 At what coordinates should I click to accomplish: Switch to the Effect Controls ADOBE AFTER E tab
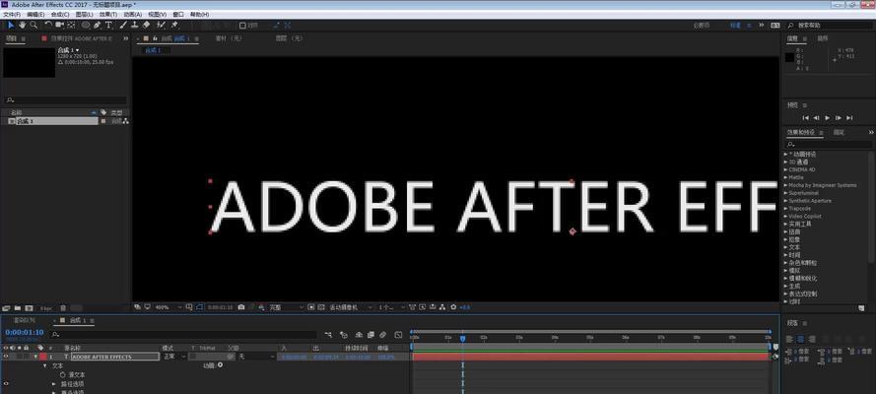point(81,38)
